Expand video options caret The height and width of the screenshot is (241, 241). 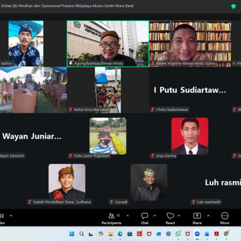[11, 216]
